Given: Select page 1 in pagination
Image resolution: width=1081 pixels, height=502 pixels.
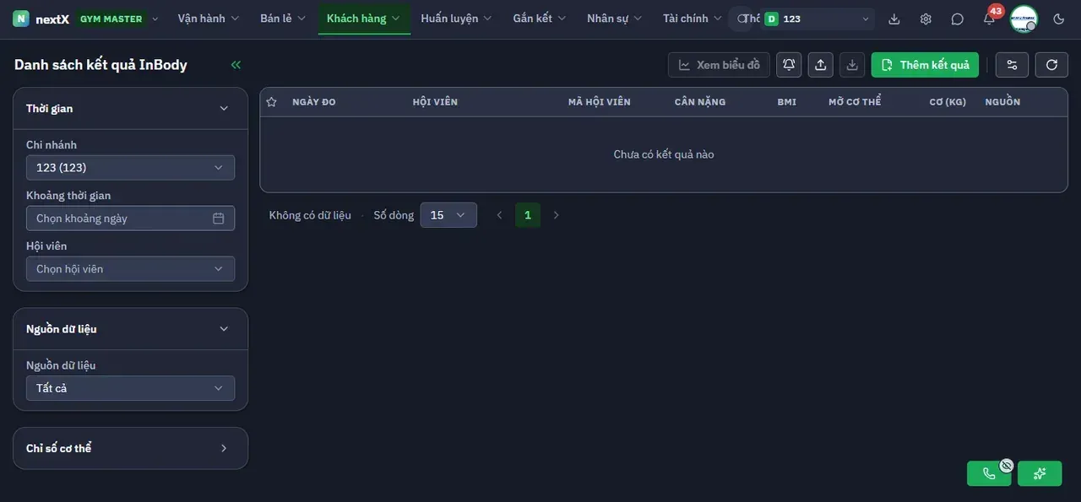Looking at the screenshot, I should [528, 215].
